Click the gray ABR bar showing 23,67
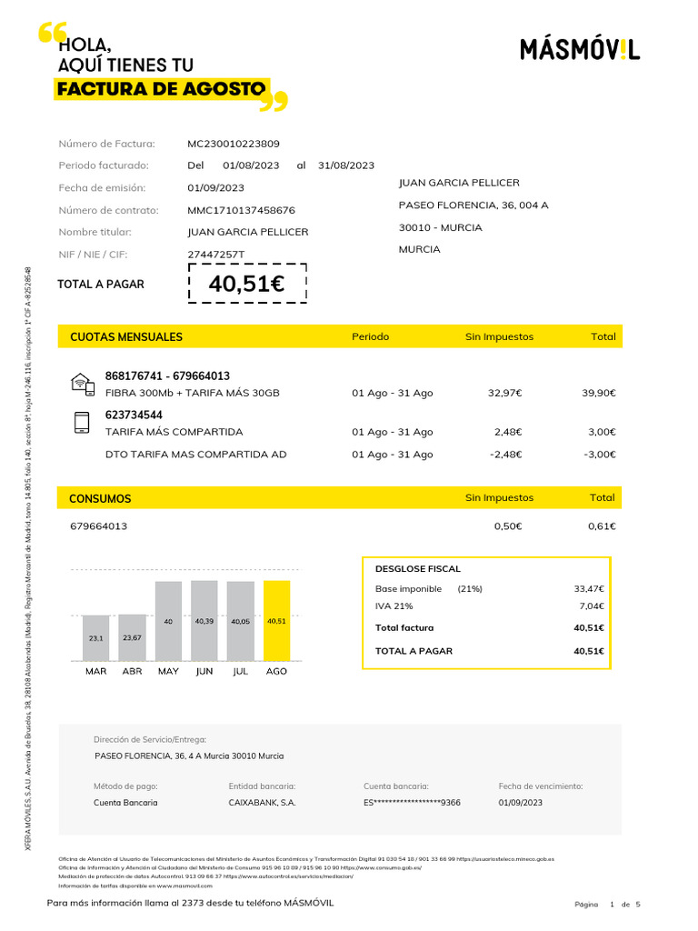 [x=133, y=637]
